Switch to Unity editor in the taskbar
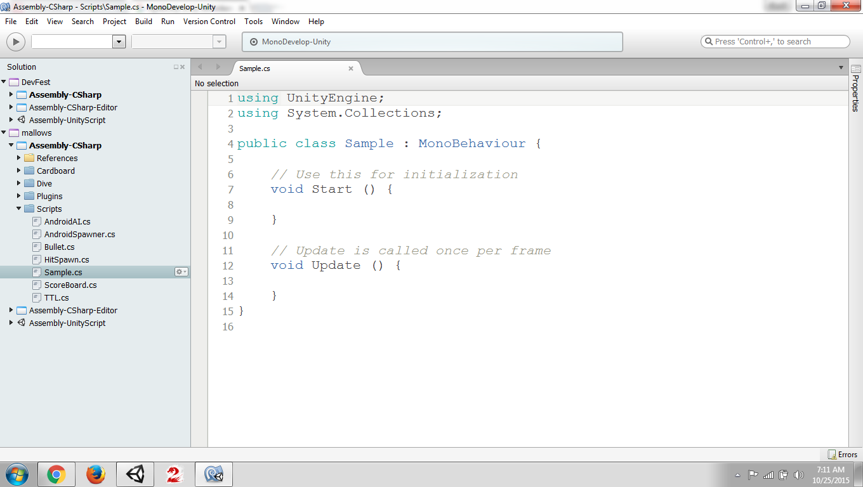This screenshot has width=863, height=487. click(x=135, y=474)
